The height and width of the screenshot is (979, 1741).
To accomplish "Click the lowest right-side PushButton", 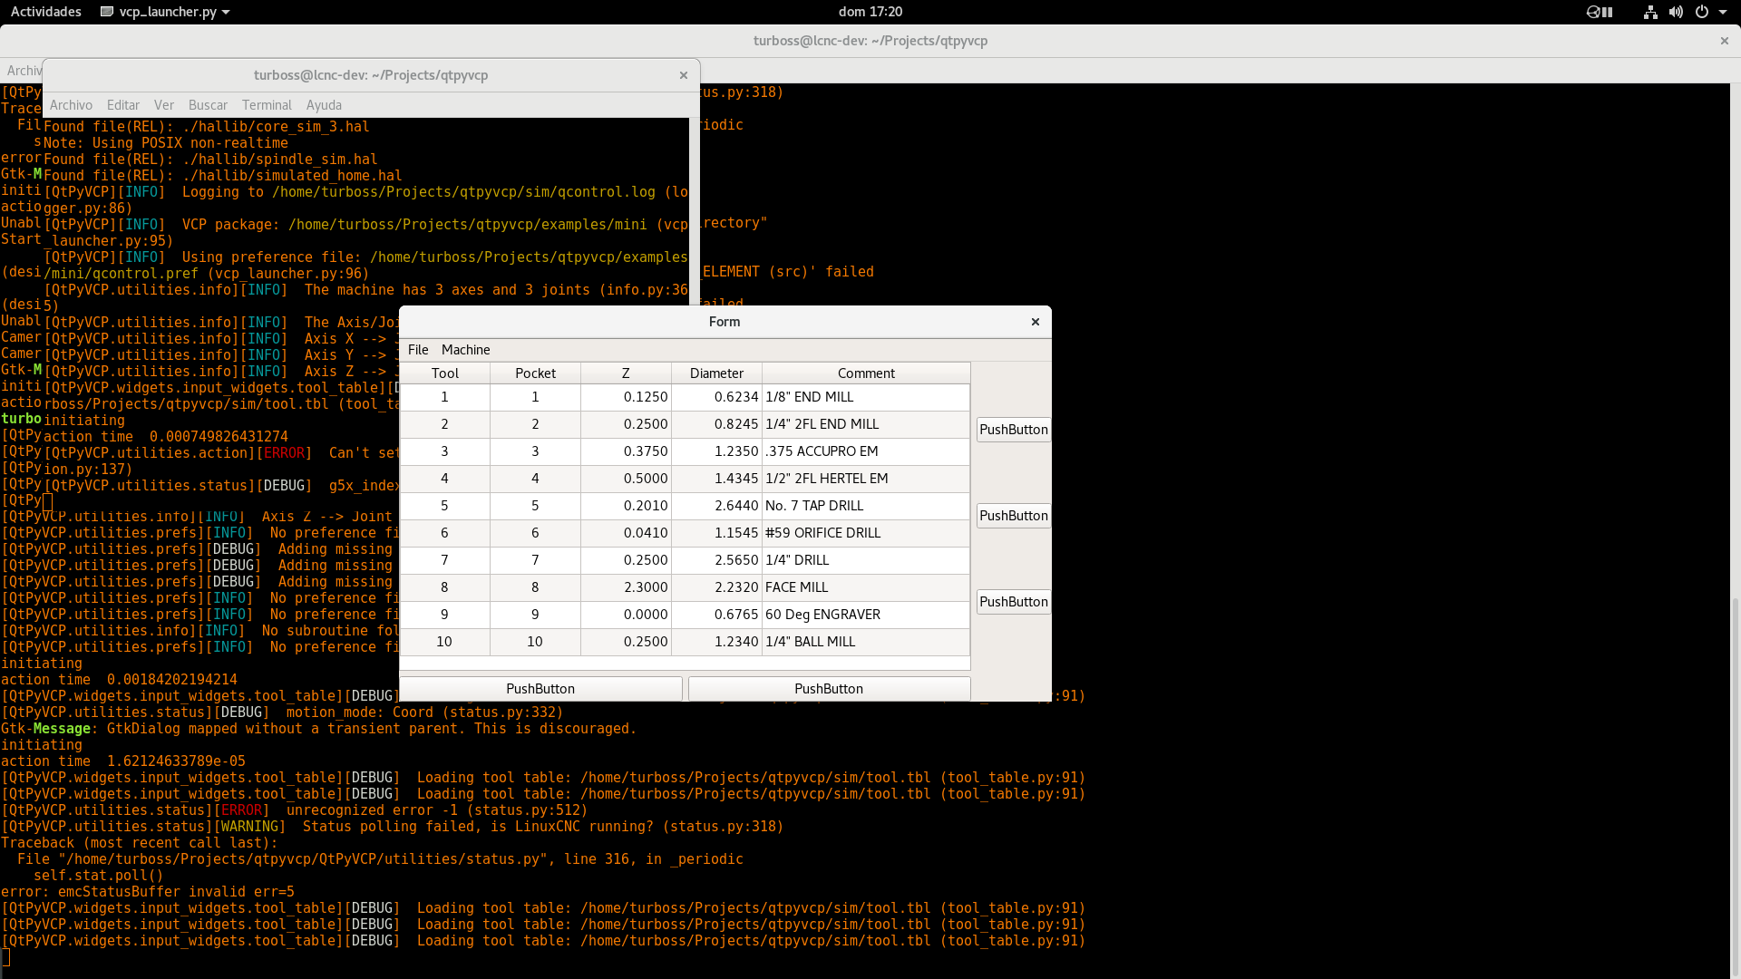I will (1014, 602).
